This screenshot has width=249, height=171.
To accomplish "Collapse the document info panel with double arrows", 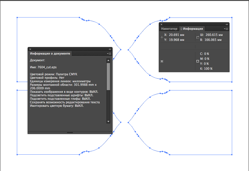I will pos(110,49).
